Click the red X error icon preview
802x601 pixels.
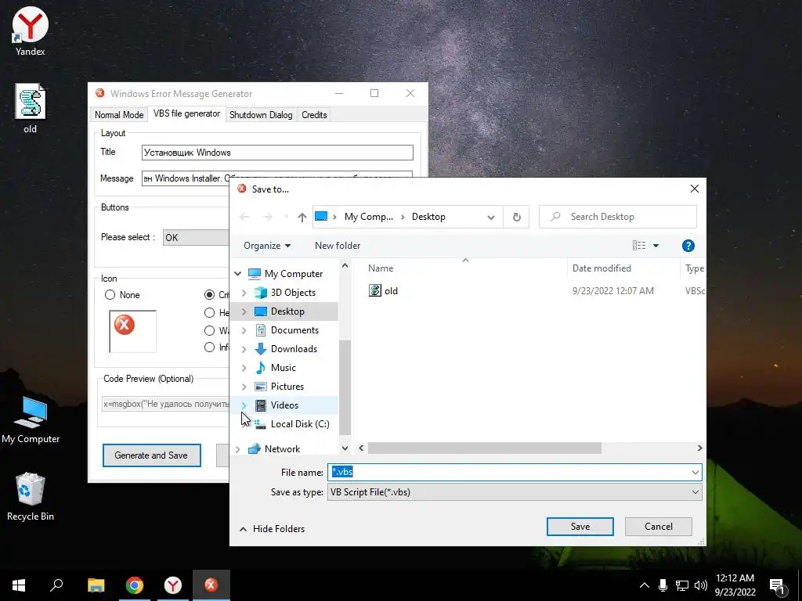125,325
